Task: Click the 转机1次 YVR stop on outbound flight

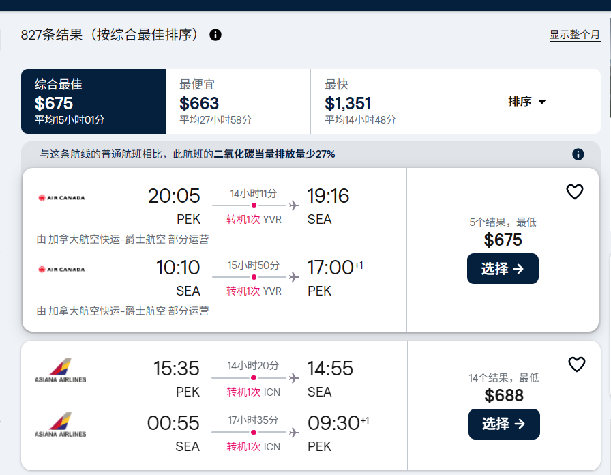Action: point(254,220)
